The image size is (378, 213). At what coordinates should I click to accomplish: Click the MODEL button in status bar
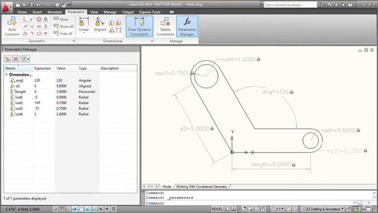pos(217,209)
